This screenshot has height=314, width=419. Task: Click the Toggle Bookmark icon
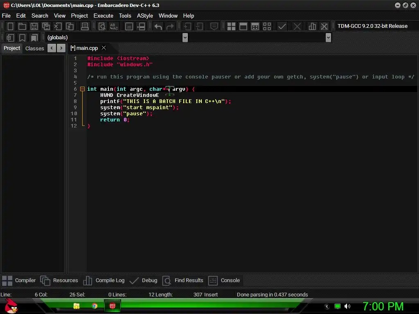[22, 38]
